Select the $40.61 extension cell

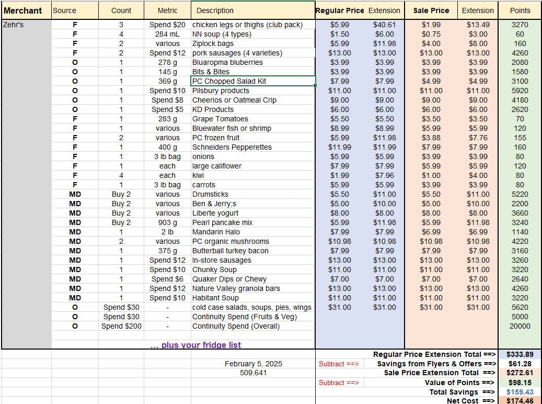(x=384, y=25)
